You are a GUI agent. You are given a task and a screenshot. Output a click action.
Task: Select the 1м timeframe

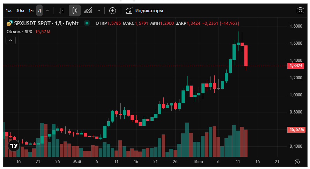coord(9,11)
